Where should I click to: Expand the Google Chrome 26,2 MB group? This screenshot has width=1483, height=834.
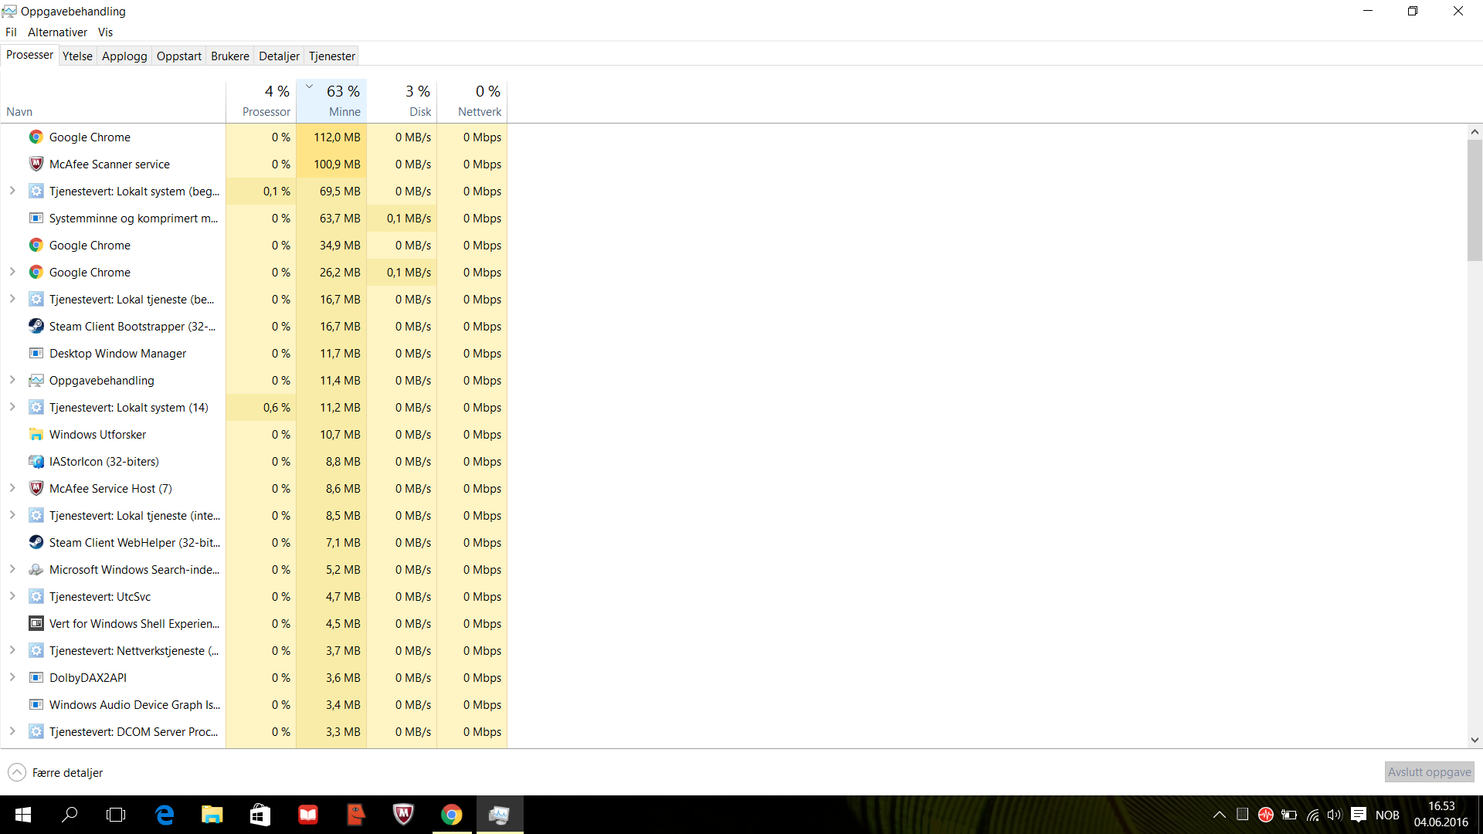(12, 272)
